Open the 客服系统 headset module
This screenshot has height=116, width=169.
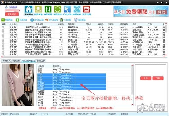click(77, 10)
